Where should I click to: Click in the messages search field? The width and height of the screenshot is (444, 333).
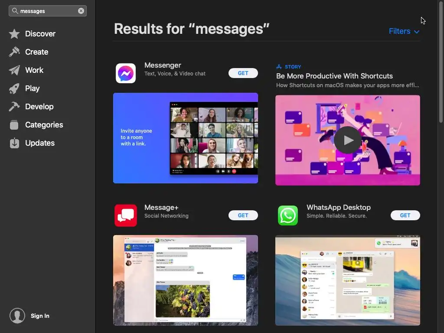pyautogui.click(x=48, y=11)
